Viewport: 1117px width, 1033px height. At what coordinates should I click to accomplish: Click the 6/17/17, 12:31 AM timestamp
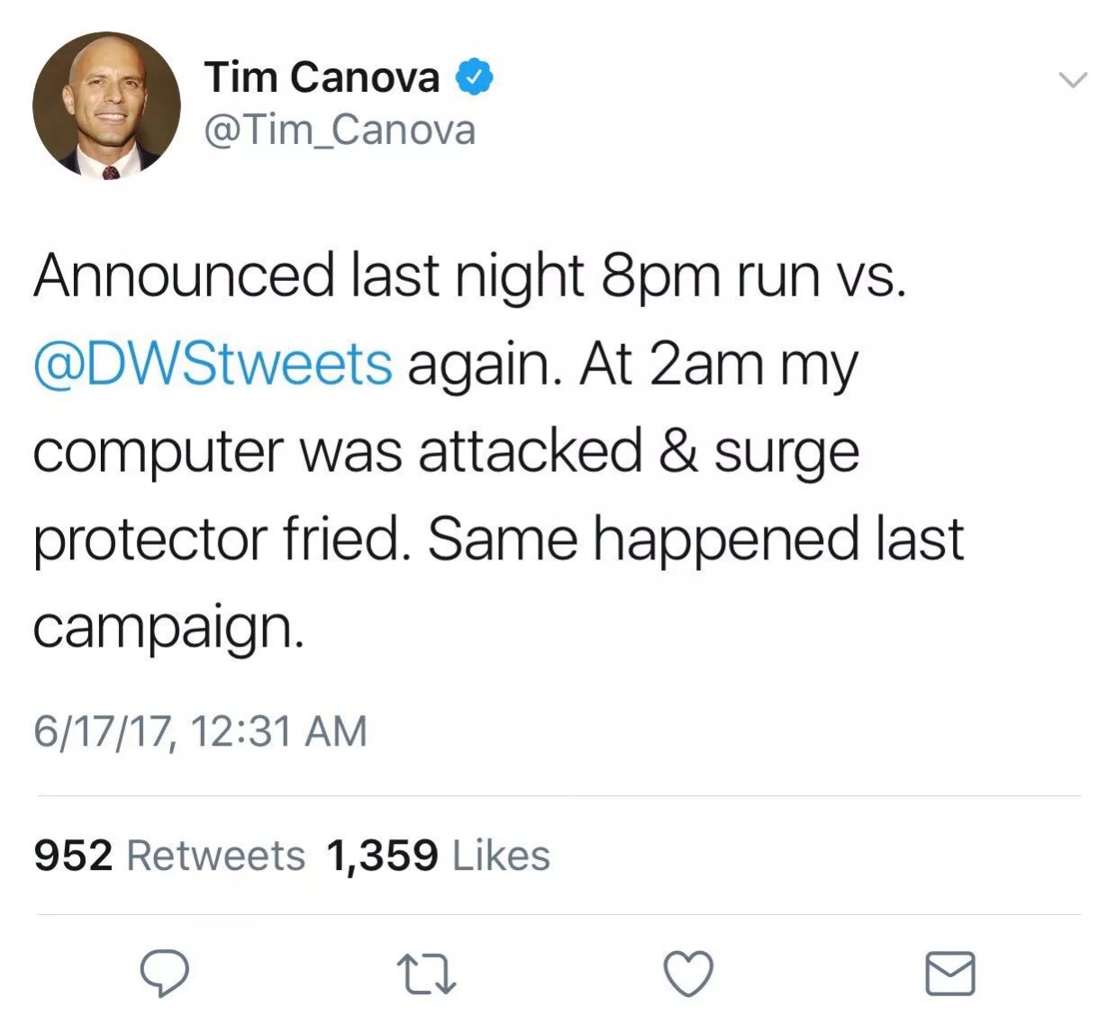(200, 731)
